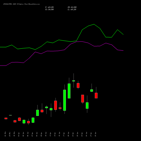The height and width of the screenshot is (141, 141).
Task: Click the green candle for 27 Apr
Action: point(92,91)
